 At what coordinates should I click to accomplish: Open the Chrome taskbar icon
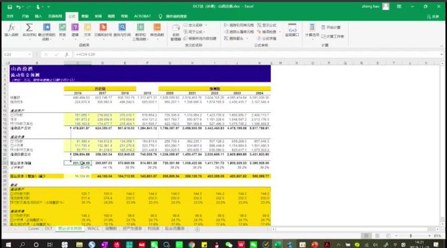tap(191, 244)
